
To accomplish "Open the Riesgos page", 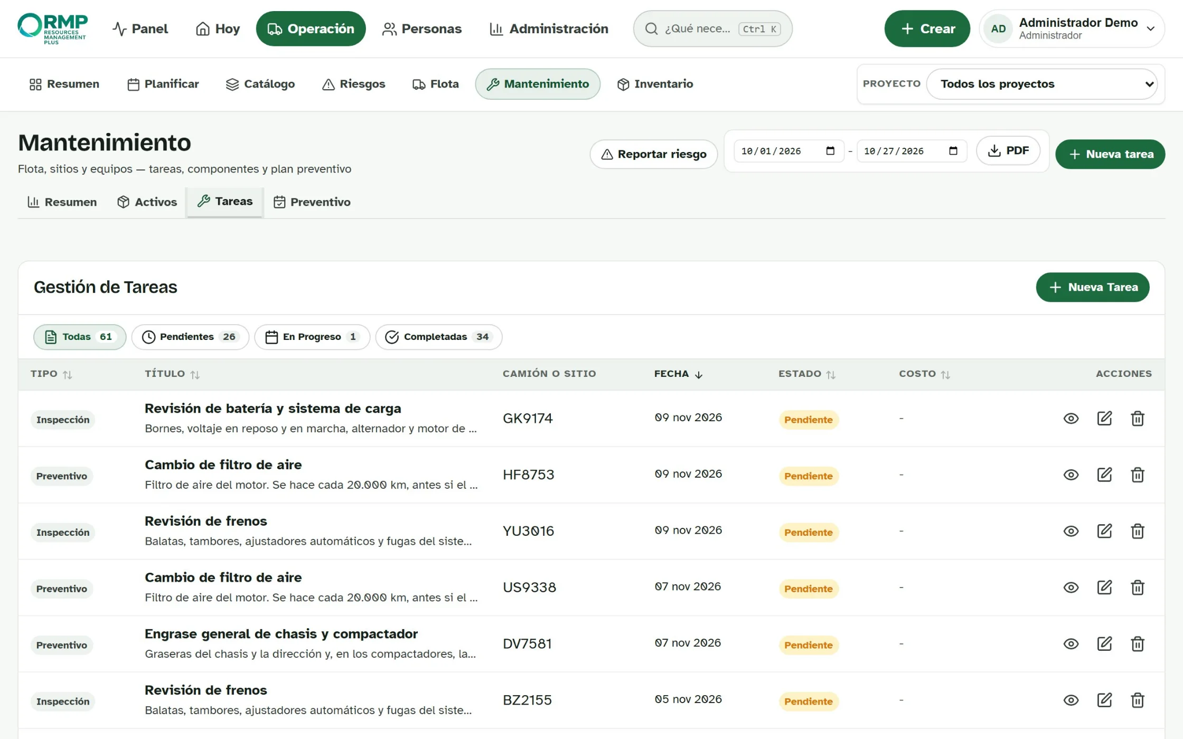I will [x=354, y=84].
